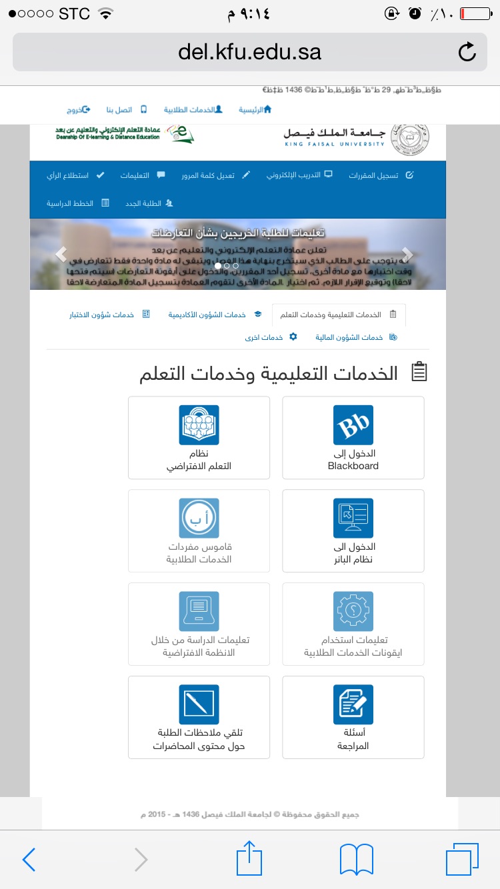Open the review questions icon (أسئلة المراجعة)
The width and height of the screenshot is (500, 889).
click(x=353, y=705)
